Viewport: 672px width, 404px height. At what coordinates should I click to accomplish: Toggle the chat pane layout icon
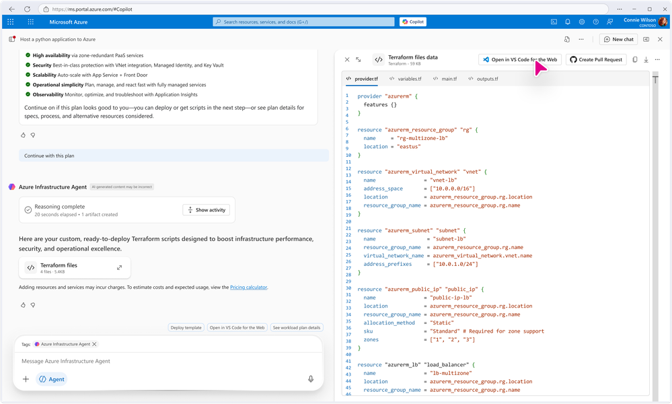tap(646, 40)
